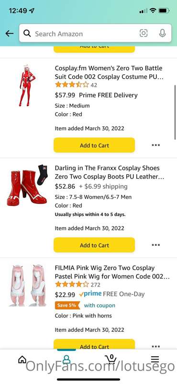Viewport: 177px width, 384px height.
Task: Open the shopping cart icon
Action: coord(111,359)
